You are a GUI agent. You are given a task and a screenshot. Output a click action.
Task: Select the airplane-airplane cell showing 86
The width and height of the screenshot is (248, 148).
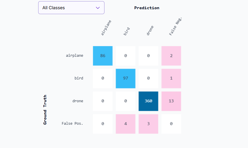pos(103,56)
